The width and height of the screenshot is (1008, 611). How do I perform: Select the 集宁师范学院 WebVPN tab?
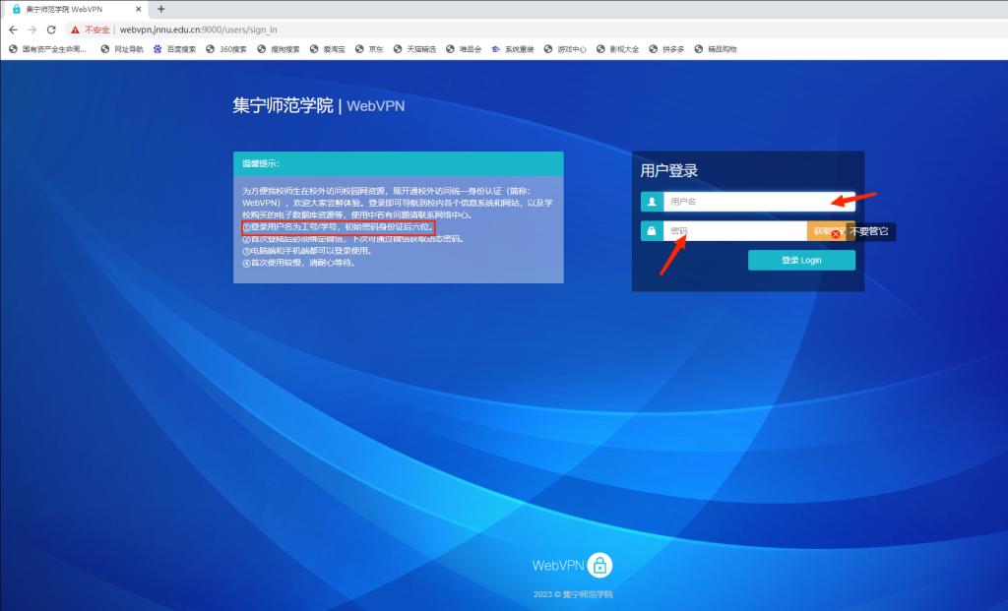(x=69, y=9)
